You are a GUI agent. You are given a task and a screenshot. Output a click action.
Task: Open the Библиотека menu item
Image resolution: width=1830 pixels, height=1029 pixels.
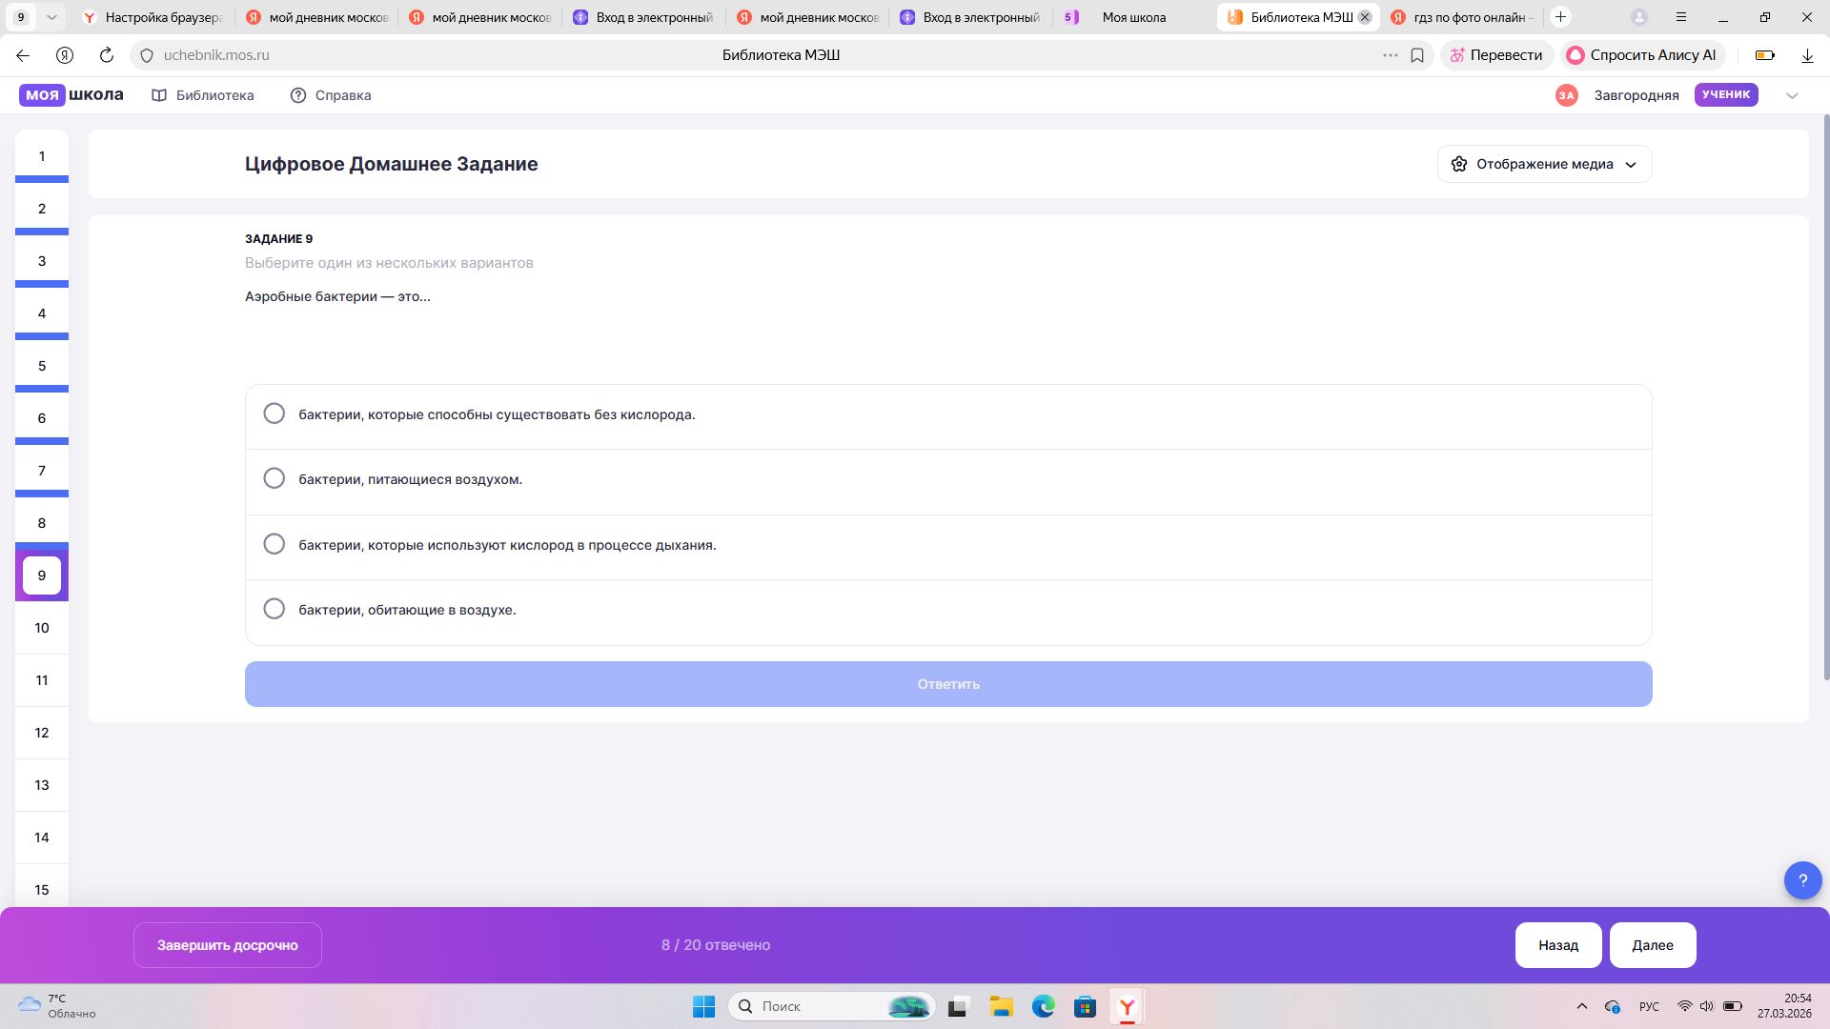[x=203, y=95]
